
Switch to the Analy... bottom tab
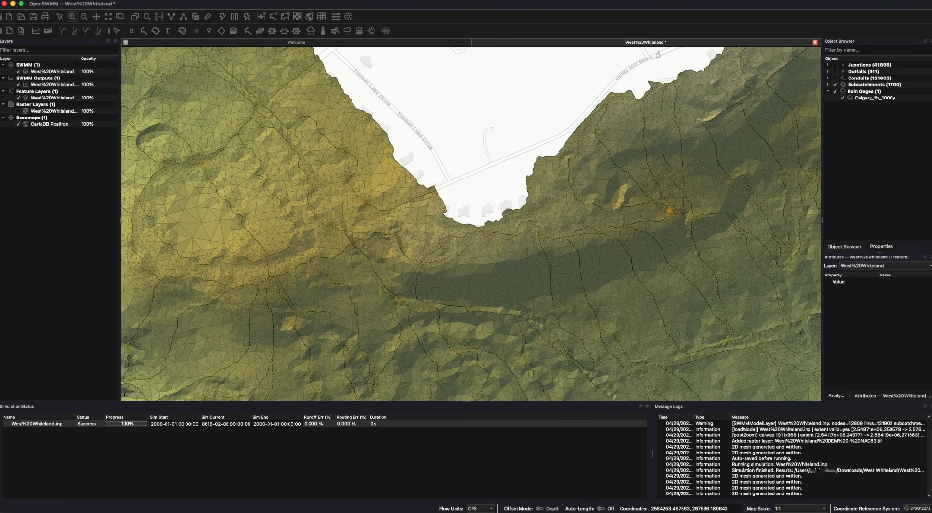(836, 395)
